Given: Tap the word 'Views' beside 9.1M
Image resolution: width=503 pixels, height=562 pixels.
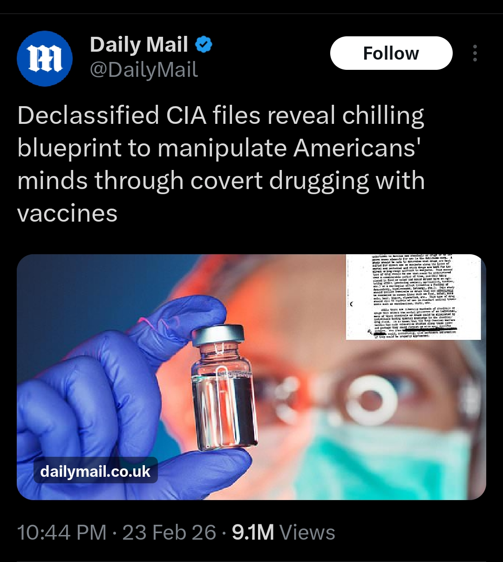Looking at the screenshot, I should [x=307, y=532].
